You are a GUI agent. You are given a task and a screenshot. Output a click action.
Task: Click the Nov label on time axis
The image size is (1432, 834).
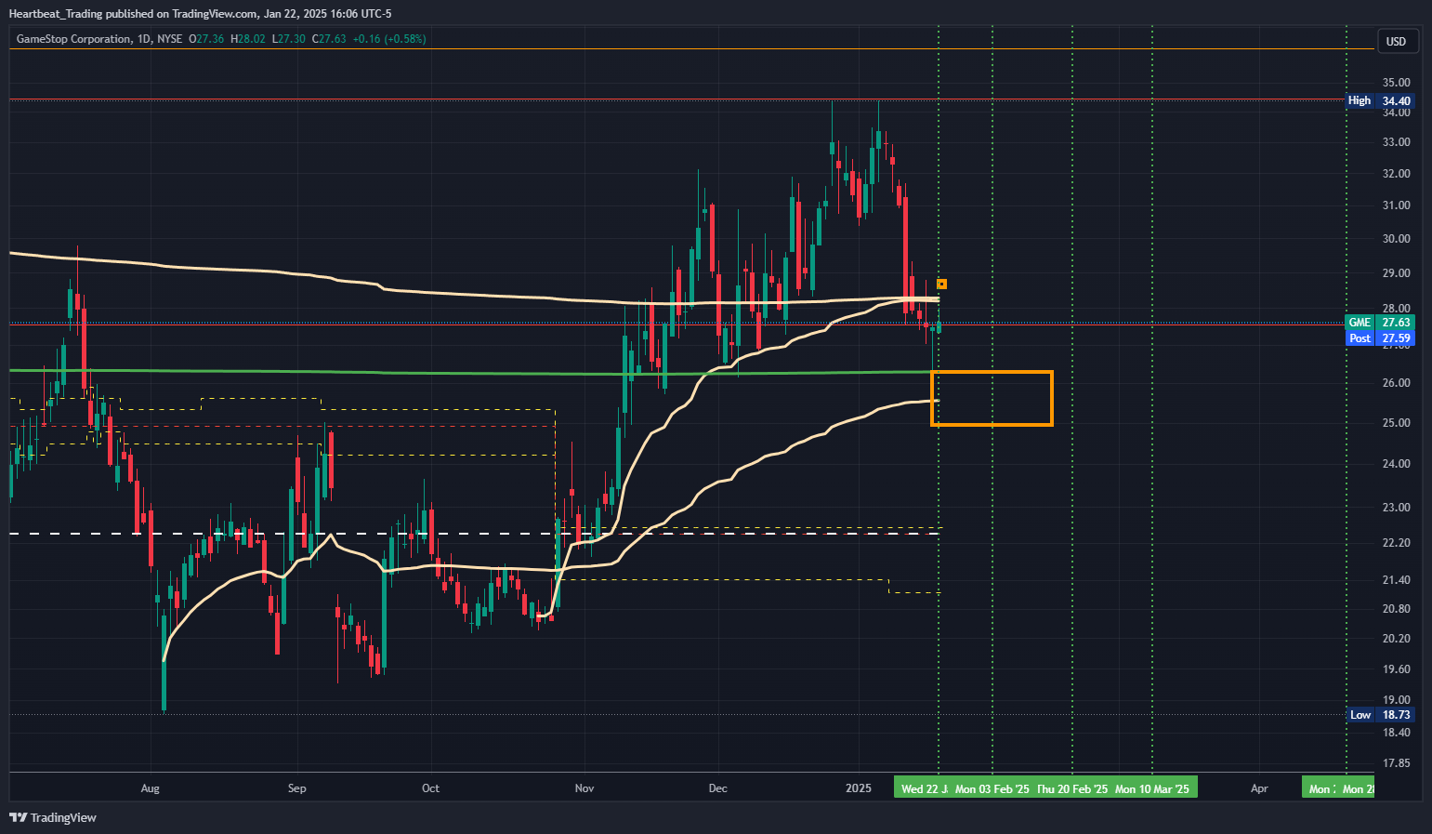[x=585, y=788]
